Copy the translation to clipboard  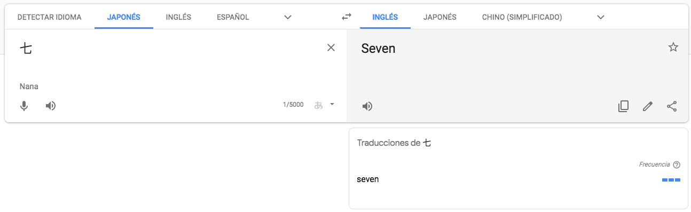point(623,106)
